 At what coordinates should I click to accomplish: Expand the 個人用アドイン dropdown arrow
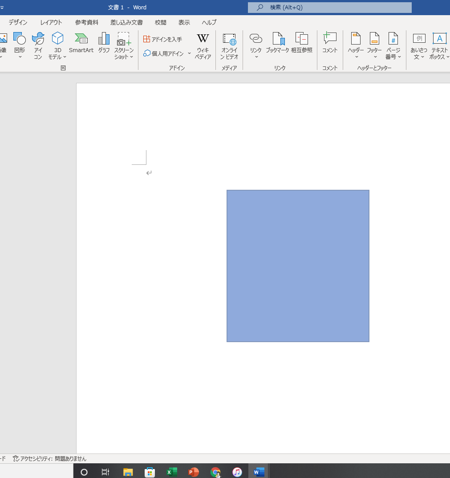189,53
